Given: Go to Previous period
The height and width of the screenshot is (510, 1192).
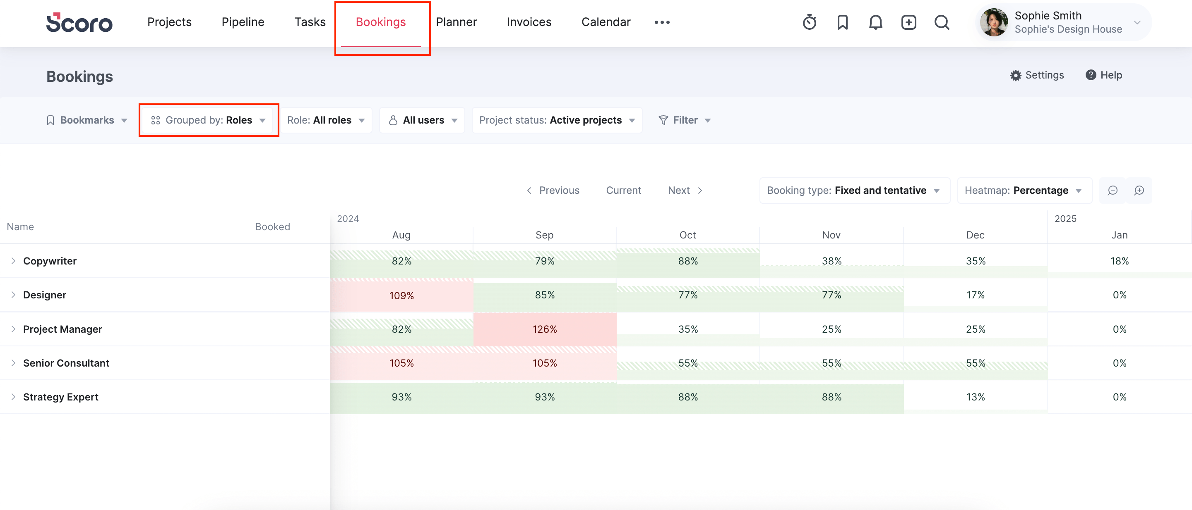Looking at the screenshot, I should click(x=553, y=191).
